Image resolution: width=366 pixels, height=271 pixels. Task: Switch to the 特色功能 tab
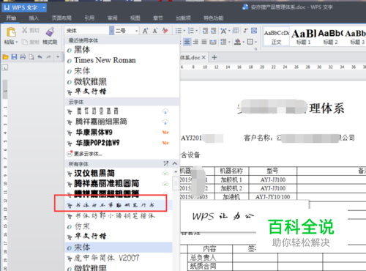tap(214, 18)
